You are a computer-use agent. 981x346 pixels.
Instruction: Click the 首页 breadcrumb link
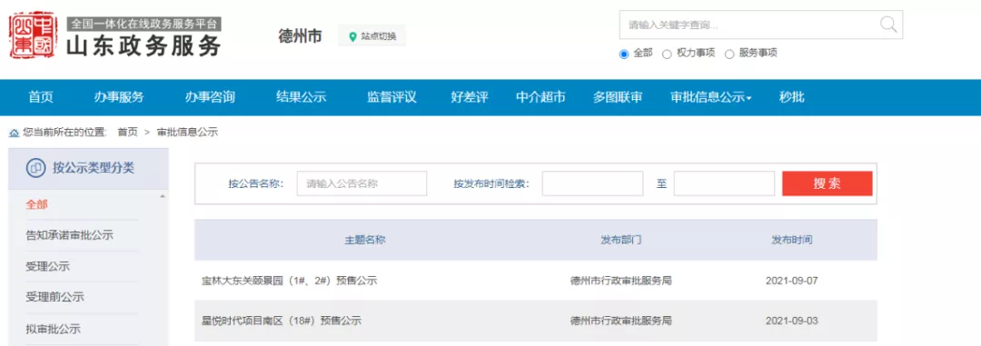(x=128, y=133)
